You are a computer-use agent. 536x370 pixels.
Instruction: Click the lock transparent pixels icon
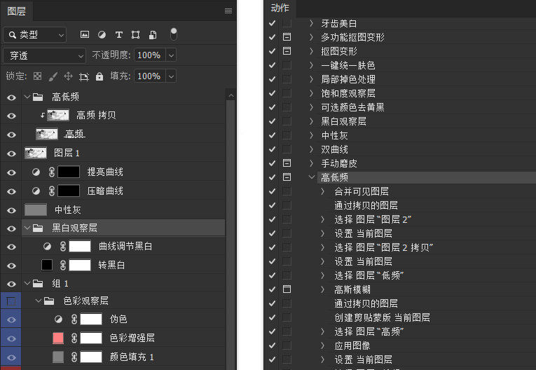(x=38, y=76)
